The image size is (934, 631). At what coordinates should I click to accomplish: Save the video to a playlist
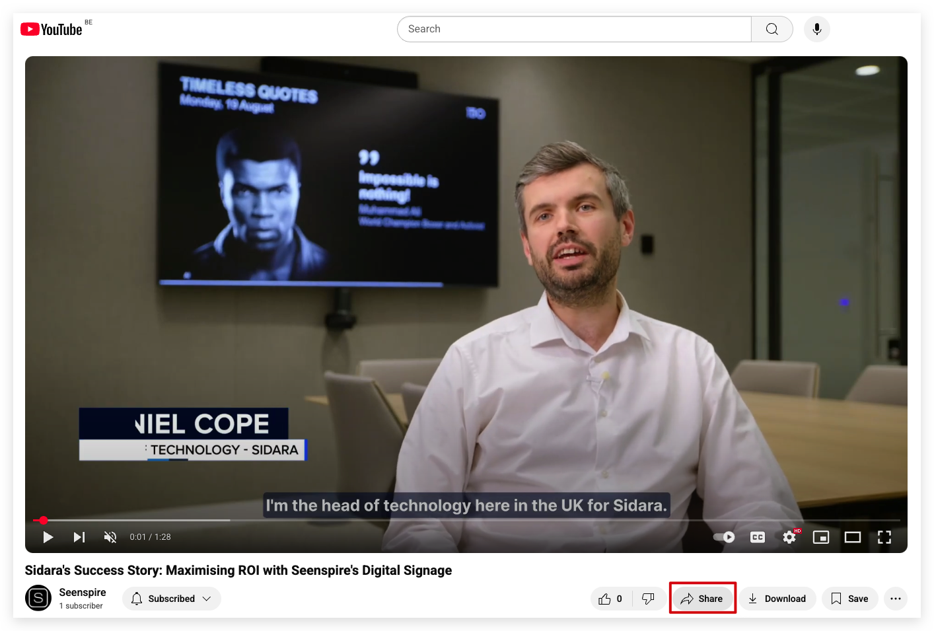point(850,599)
